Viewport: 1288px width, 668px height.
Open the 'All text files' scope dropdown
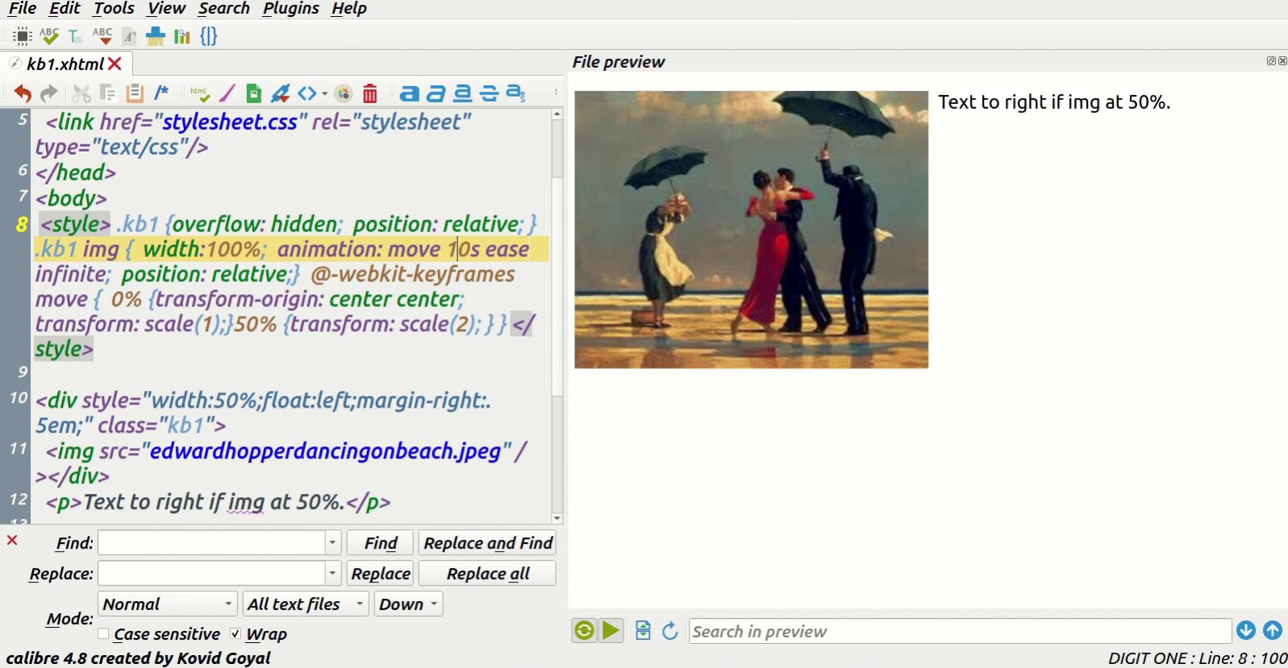coord(306,604)
